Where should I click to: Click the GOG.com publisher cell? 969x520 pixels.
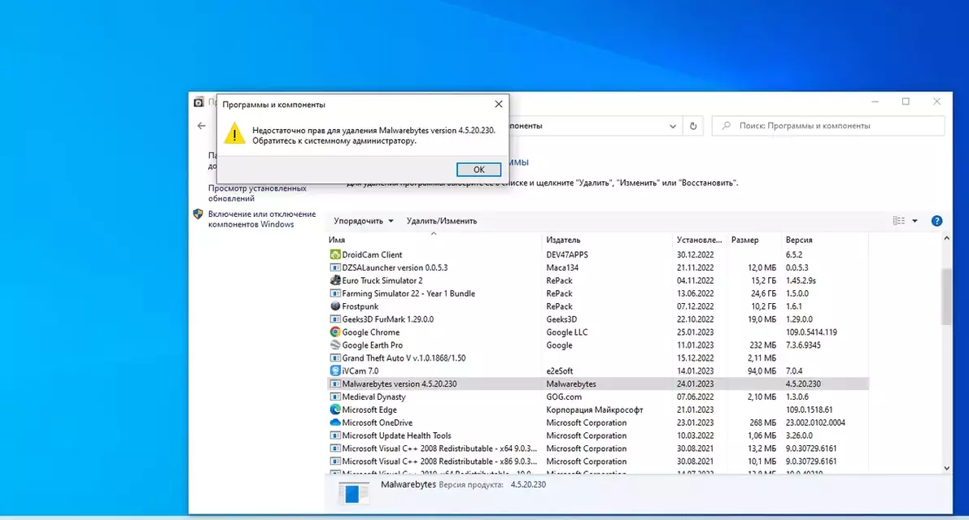pyautogui.click(x=564, y=396)
